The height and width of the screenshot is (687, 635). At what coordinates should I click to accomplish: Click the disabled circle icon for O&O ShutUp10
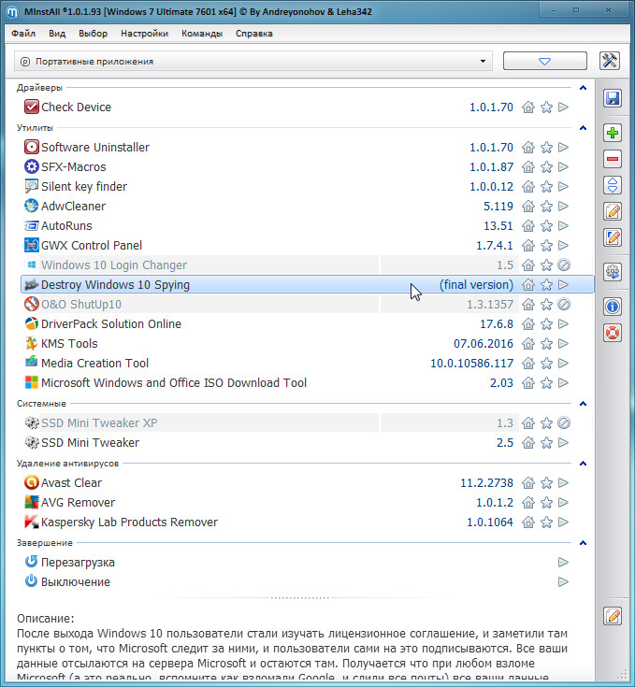(x=564, y=304)
